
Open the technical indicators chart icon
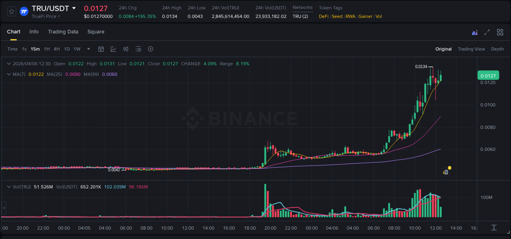(x=113, y=49)
